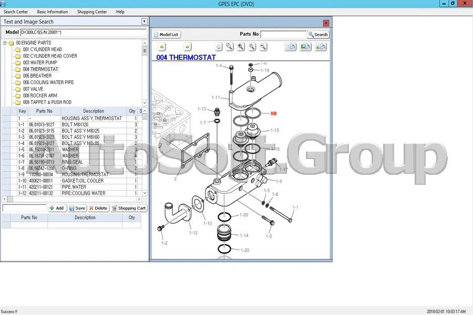
Task: Click the previous page green arrow
Action: coord(162,47)
